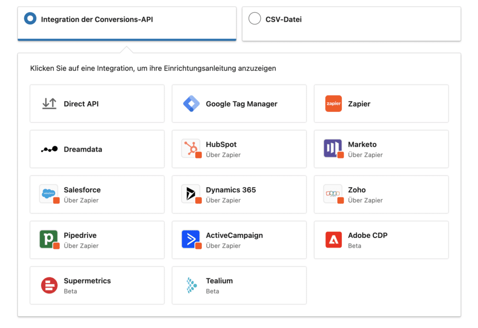Viewport: 478px width, 328px height.
Task: Click the Dreamdata dotted-line icon
Action: coord(49,149)
